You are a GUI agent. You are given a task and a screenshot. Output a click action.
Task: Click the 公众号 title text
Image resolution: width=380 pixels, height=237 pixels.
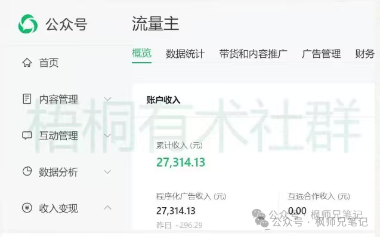tap(66, 24)
